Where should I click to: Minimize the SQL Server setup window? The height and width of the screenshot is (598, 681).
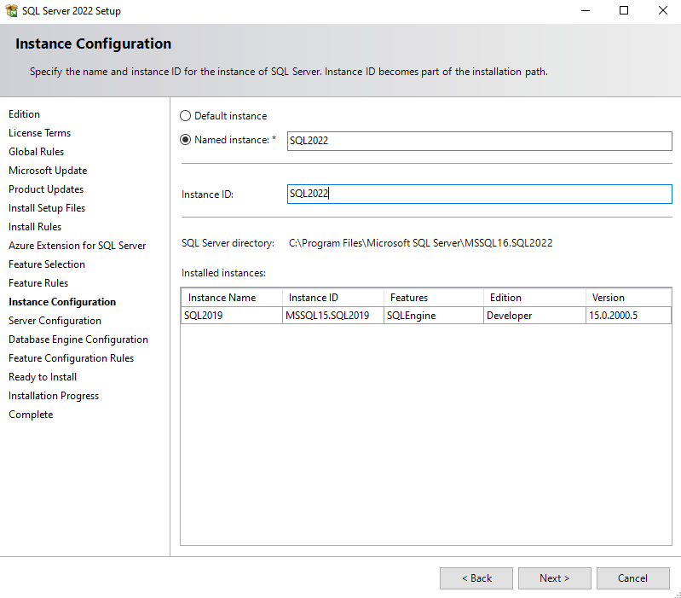click(x=585, y=11)
